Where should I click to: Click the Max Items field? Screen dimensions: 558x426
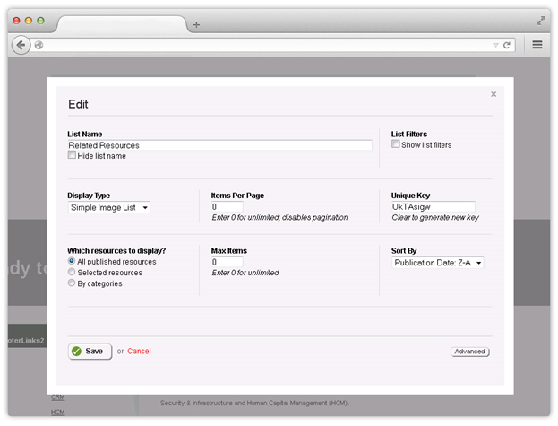pos(227,262)
